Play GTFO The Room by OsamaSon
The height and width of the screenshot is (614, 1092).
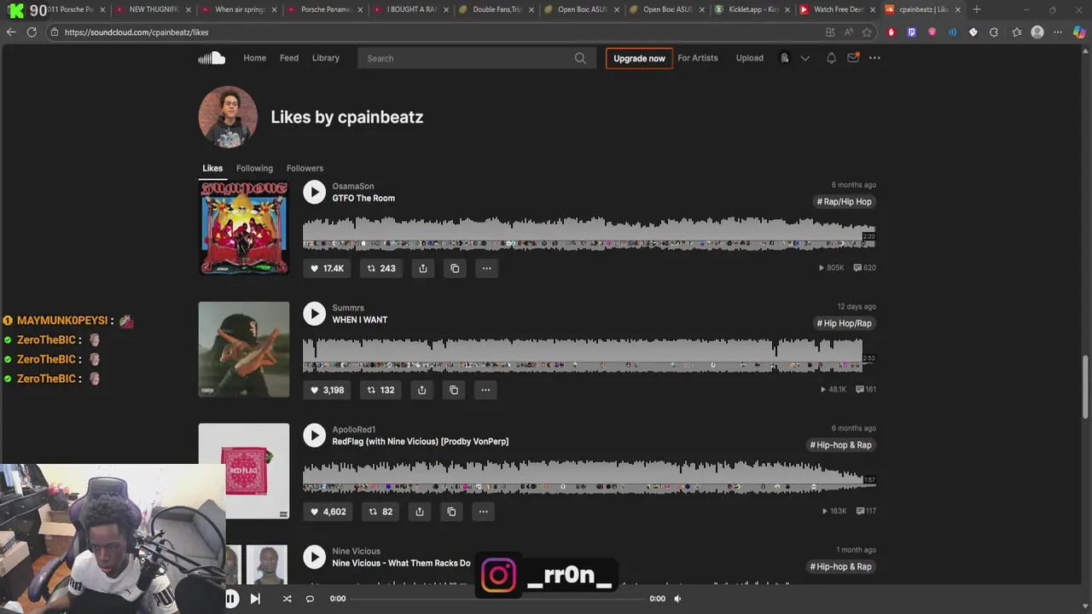[x=314, y=192]
